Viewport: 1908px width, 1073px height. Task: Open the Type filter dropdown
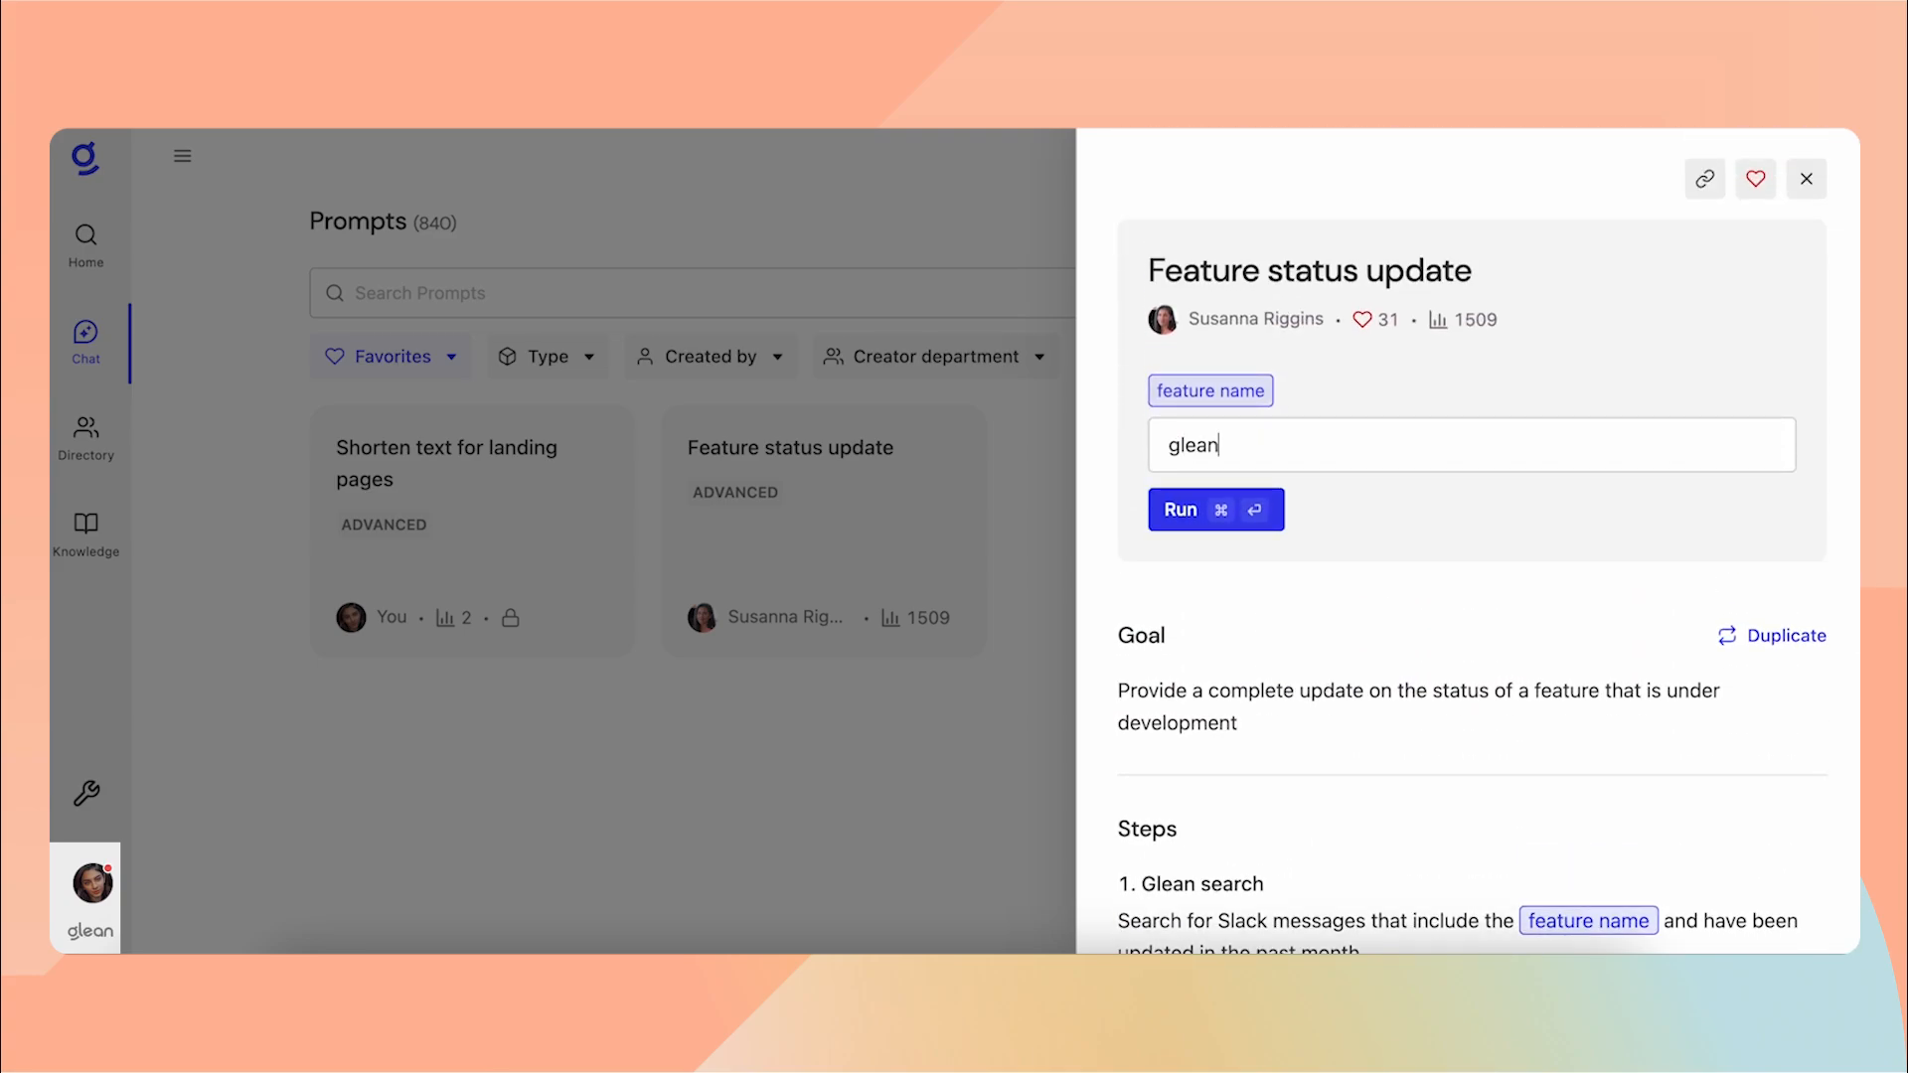[x=547, y=356]
